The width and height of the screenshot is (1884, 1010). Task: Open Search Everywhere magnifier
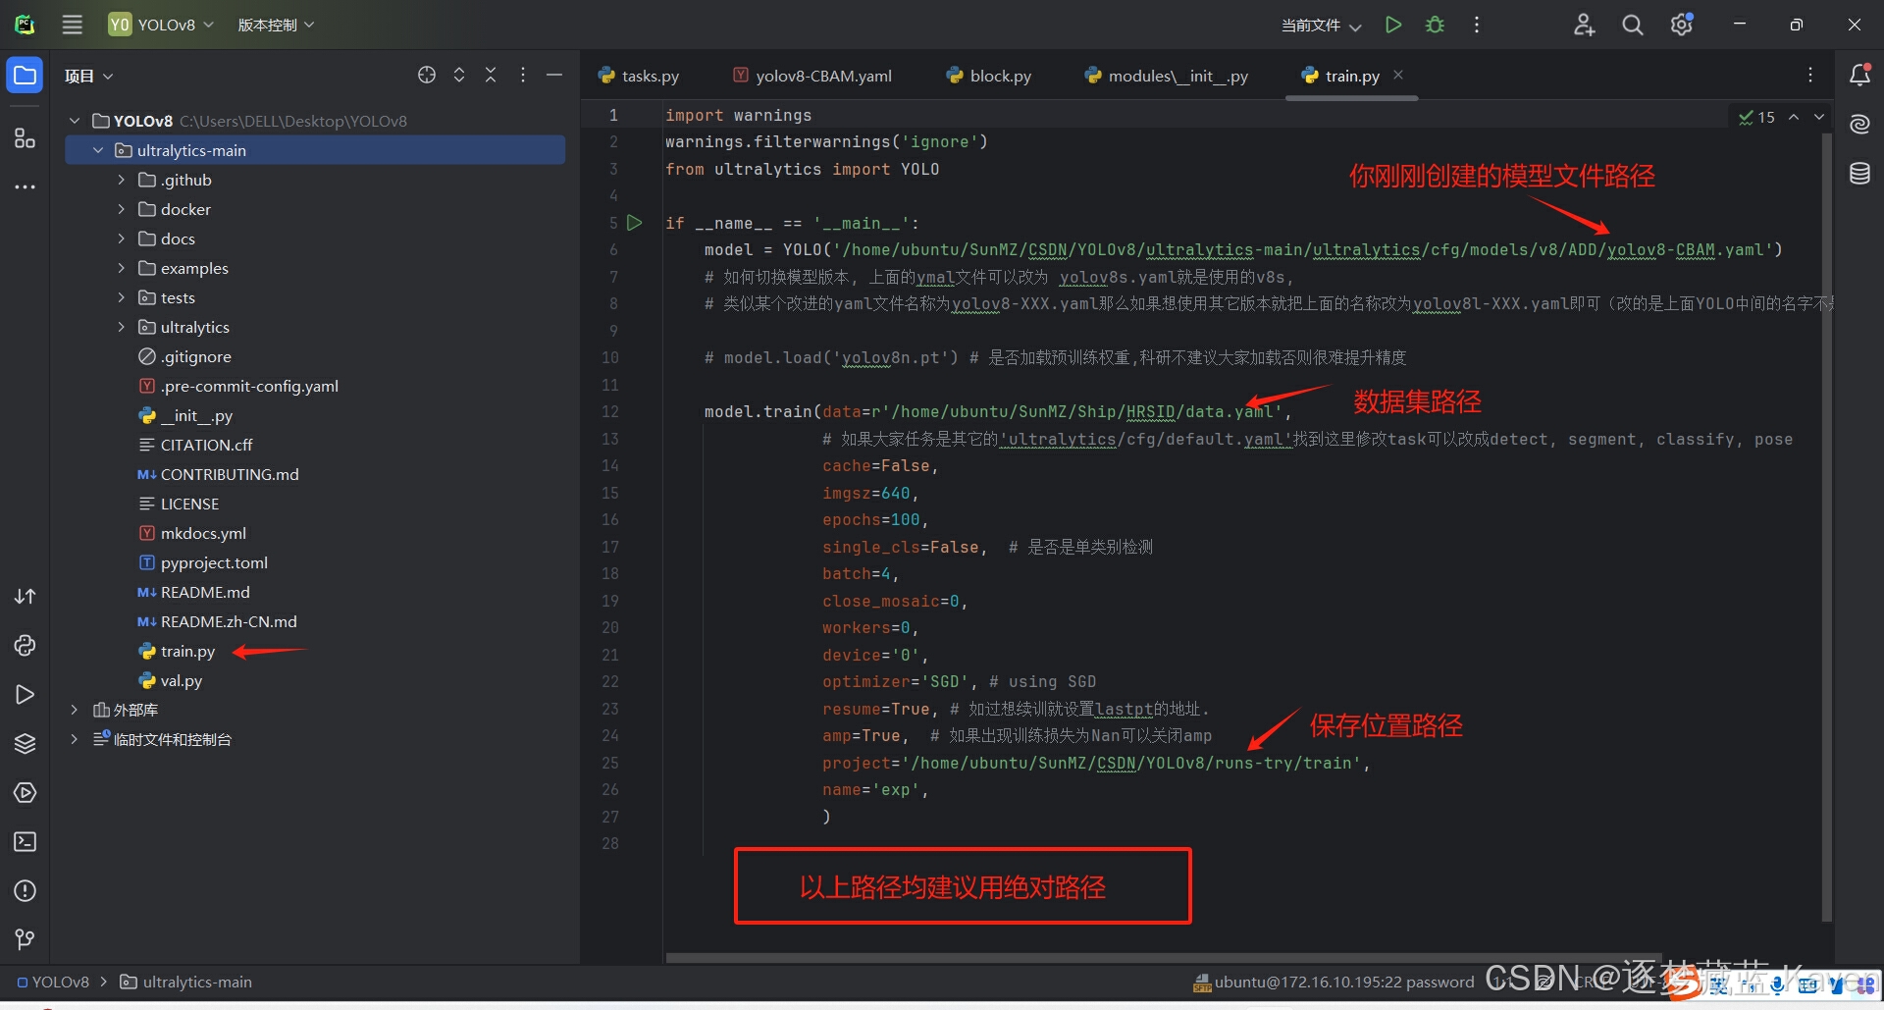(1632, 25)
